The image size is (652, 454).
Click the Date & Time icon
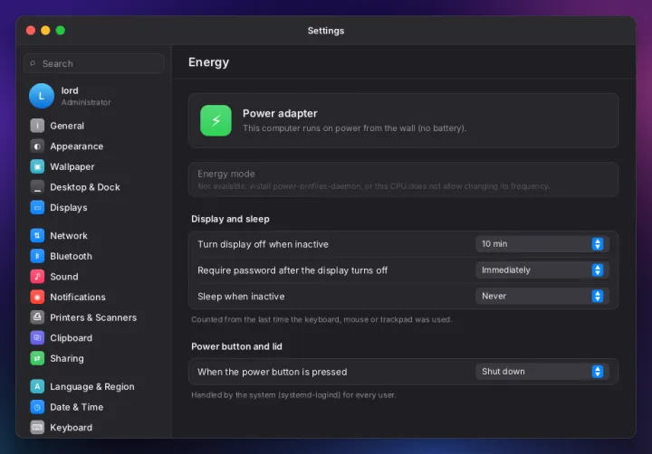coord(37,407)
